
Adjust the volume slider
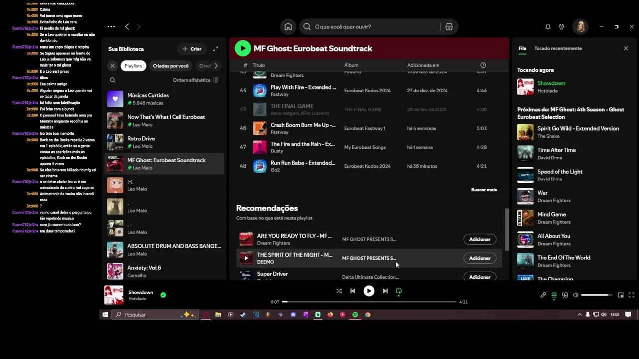597,295
